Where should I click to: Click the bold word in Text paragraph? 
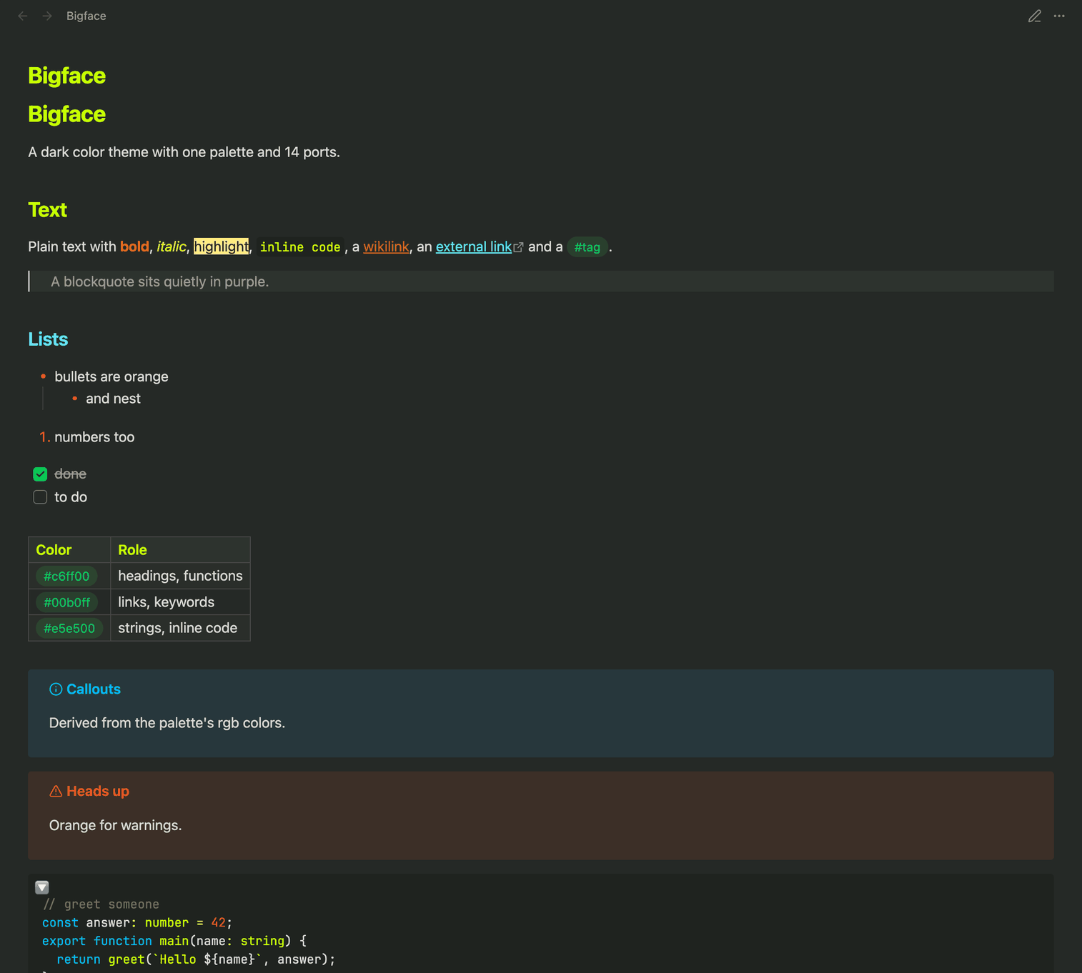click(134, 246)
